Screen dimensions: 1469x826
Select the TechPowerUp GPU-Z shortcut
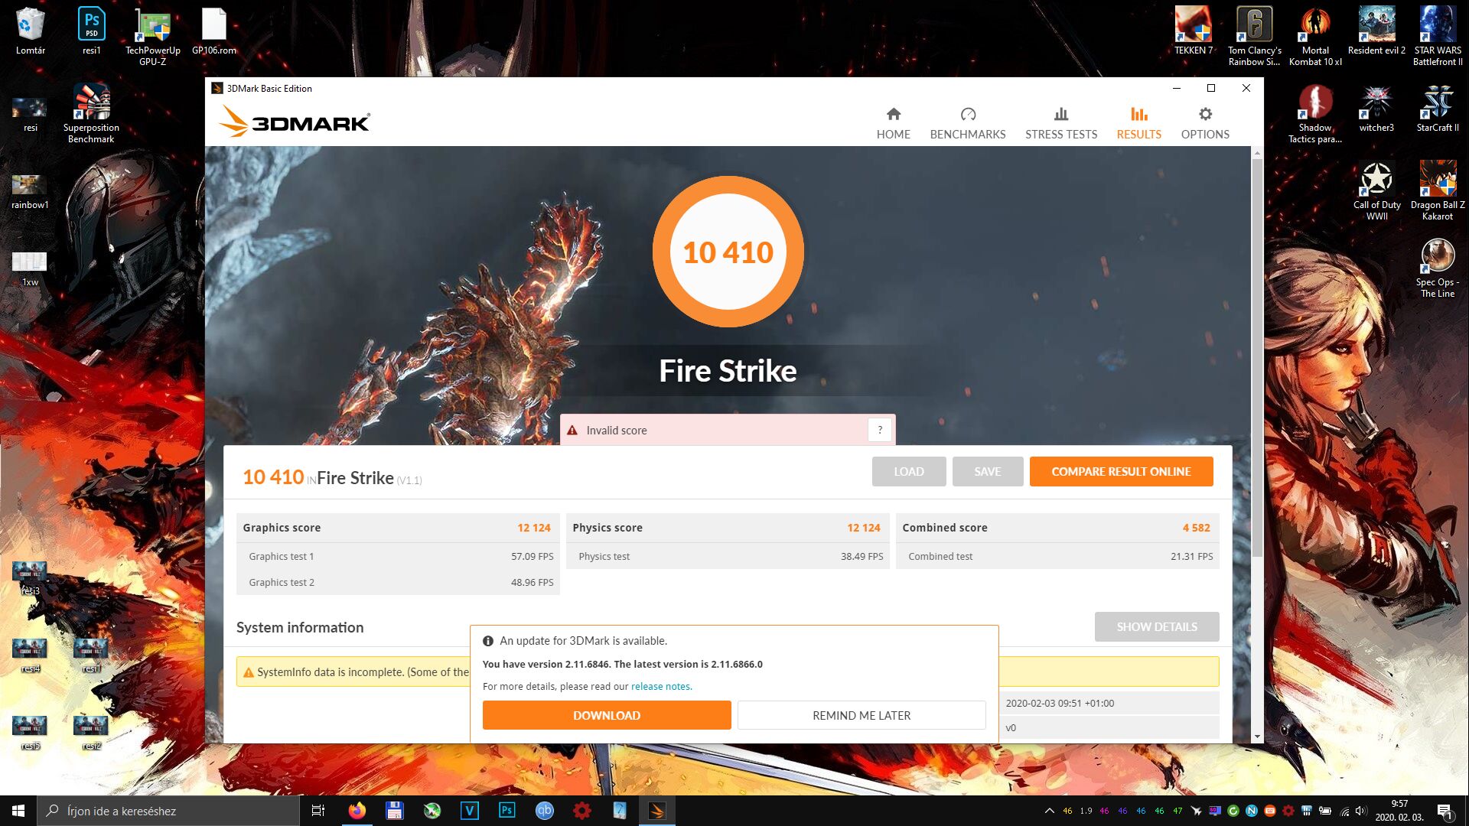tap(153, 37)
